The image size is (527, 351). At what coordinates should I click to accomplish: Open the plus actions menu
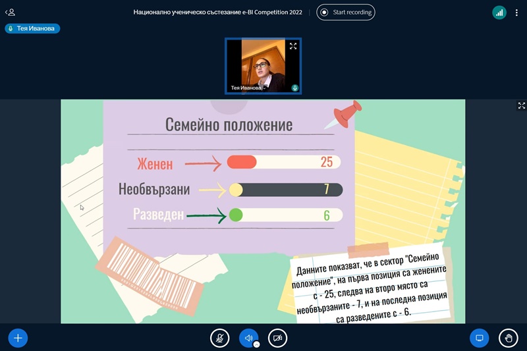[x=18, y=338]
